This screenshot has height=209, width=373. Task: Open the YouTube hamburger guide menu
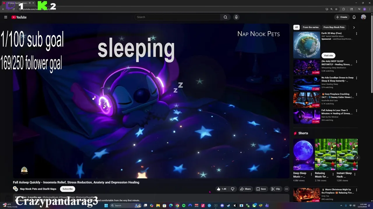(6, 17)
